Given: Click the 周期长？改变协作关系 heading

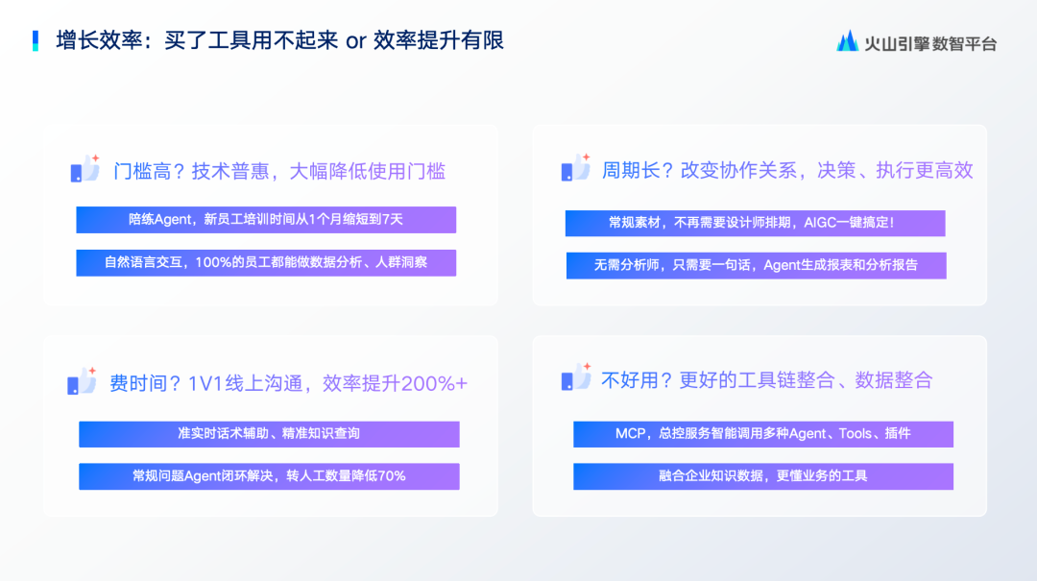Looking at the screenshot, I should [787, 170].
